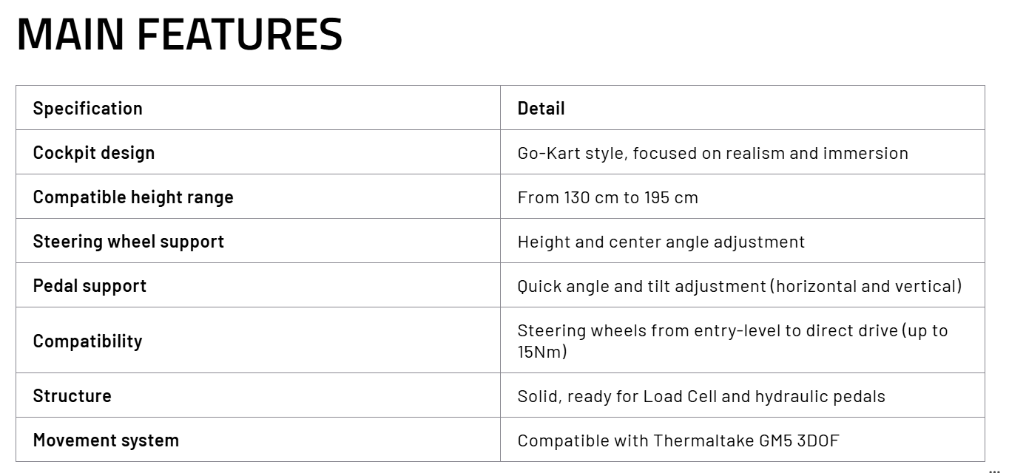Click the ellipsis below the table corner

pyautogui.click(x=994, y=469)
